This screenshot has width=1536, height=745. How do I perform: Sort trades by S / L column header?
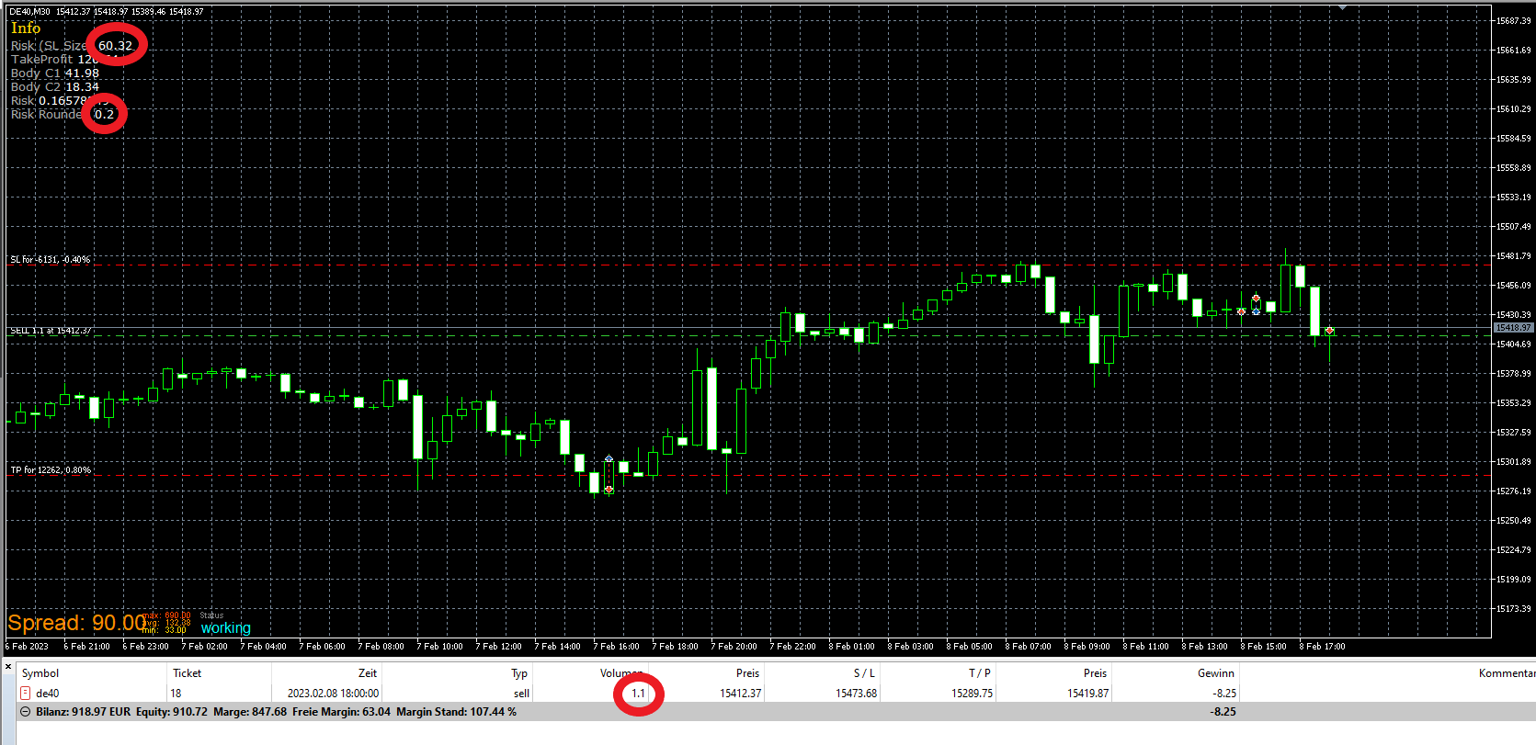click(x=865, y=673)
